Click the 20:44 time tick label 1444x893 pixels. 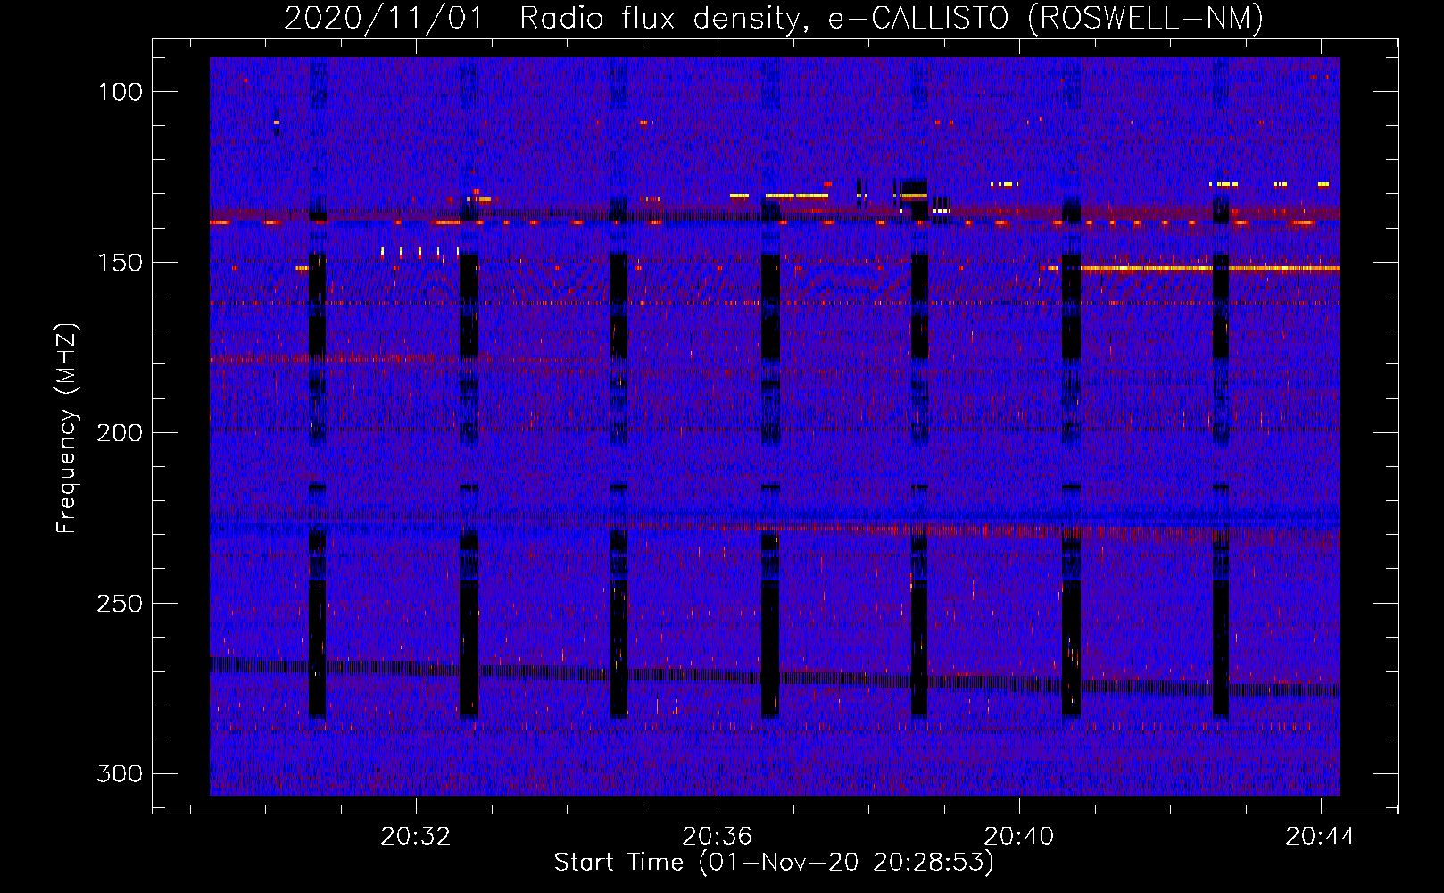(1321, 837)
